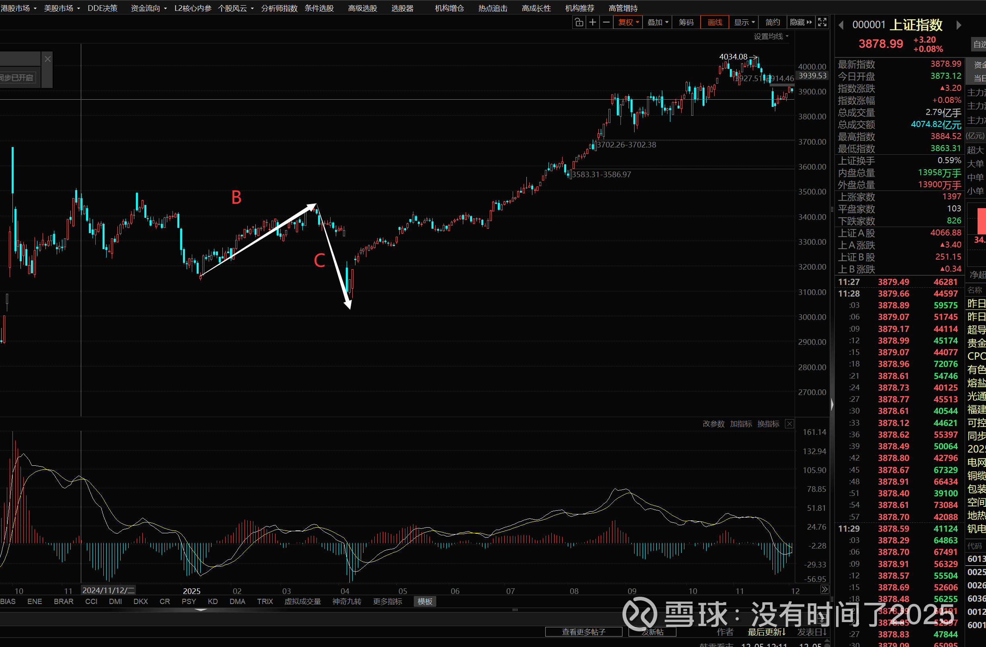
Task: Click 查看更多帖子 button
Action: [x=583, y=632]
